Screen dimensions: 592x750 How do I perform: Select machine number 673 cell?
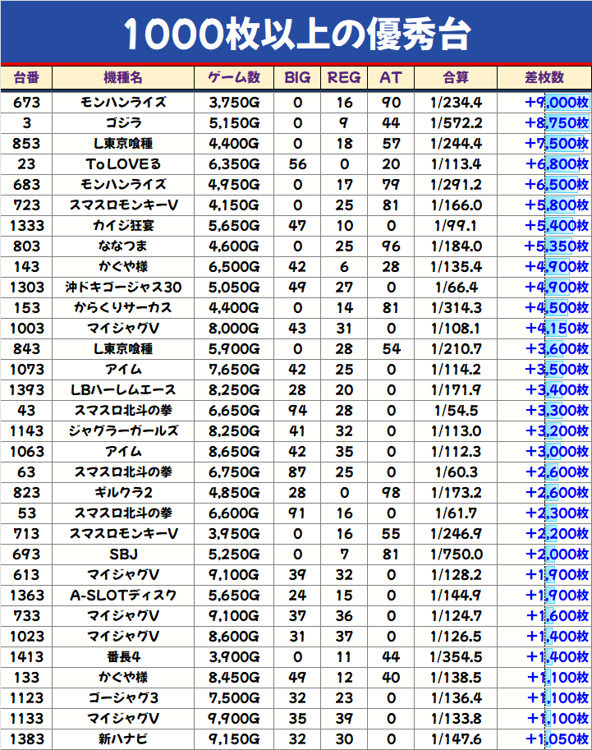(x=26, y=103)
